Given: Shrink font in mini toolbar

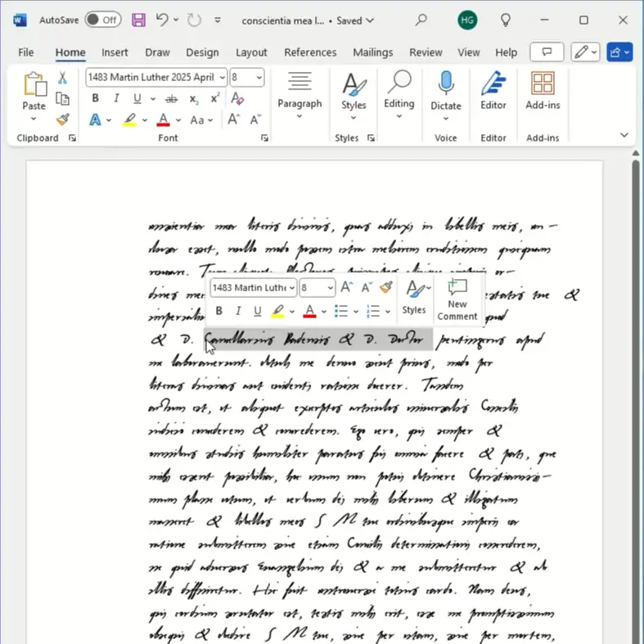Looking at the screenshot, I should coord(367,287).
